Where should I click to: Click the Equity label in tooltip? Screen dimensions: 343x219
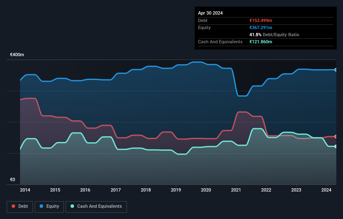click(204, 27)
